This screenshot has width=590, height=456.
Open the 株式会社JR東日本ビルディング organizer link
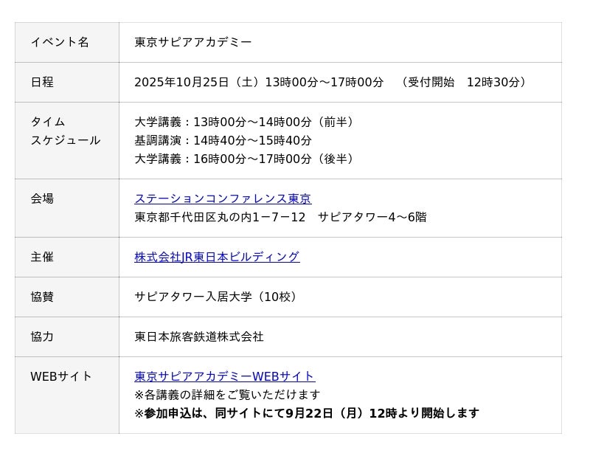tap(217, 257)
